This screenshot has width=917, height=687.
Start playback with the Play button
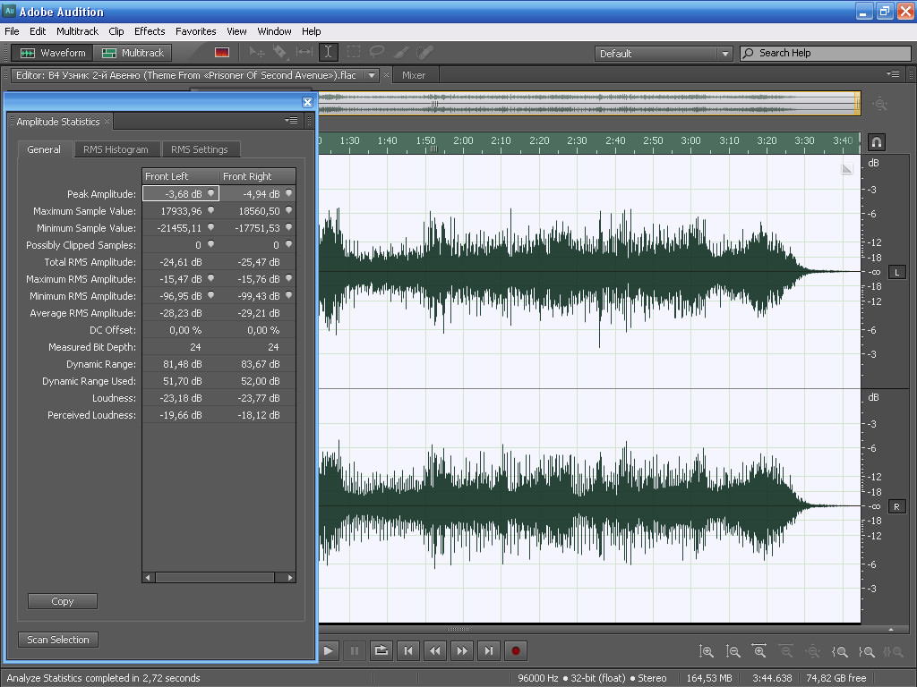pos(329,650)
